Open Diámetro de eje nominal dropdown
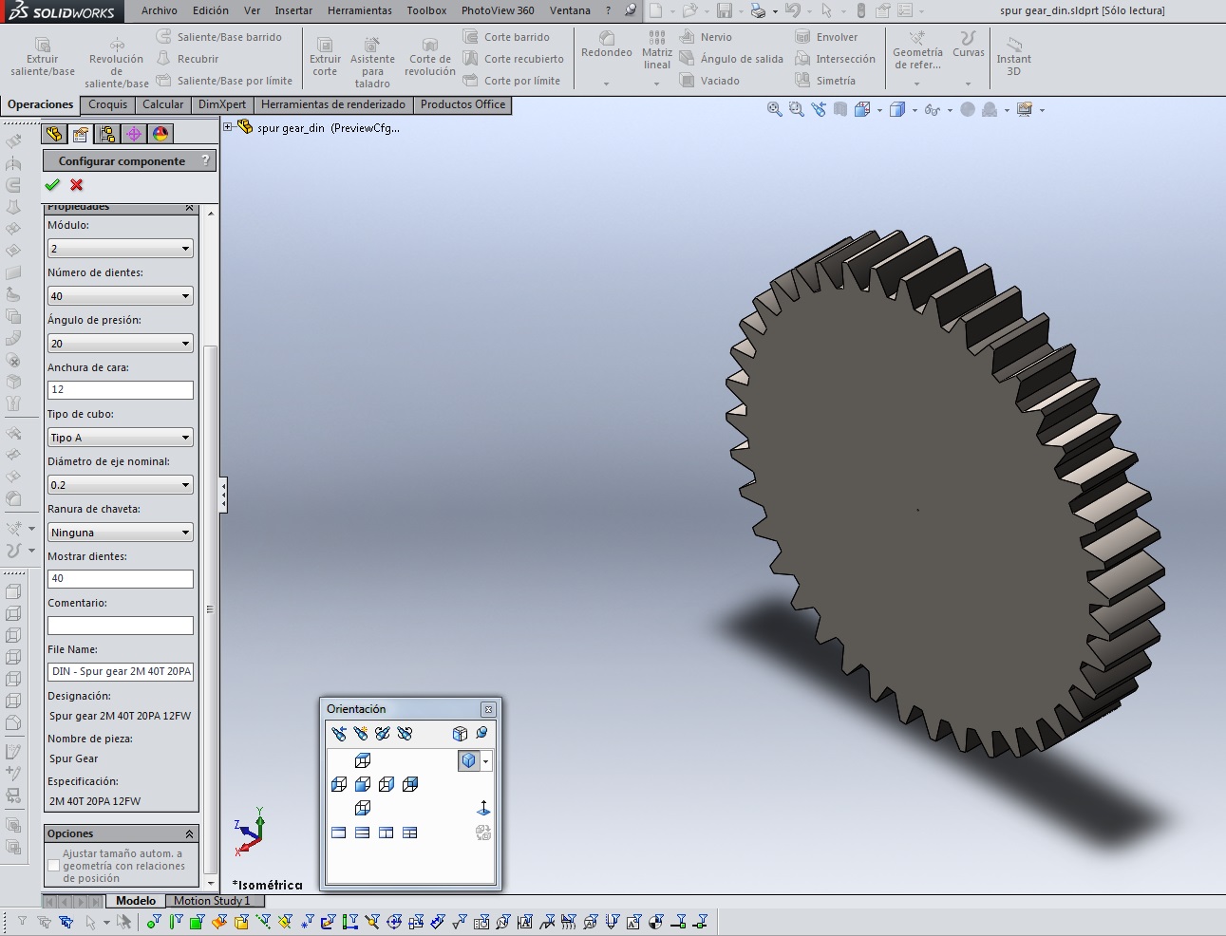 [x=121, y=485]
